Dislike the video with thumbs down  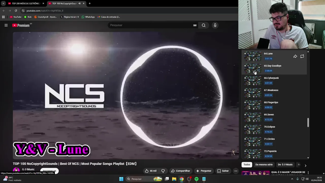pos(163,171)
